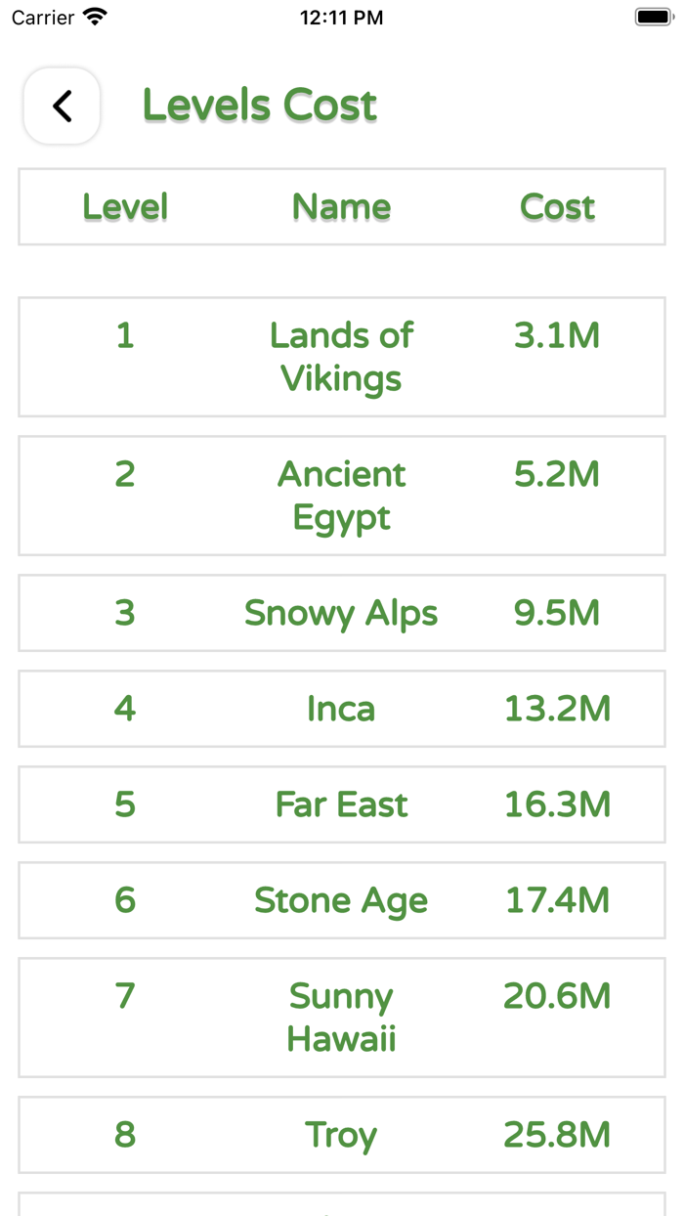The height and width of the screenshot is (1216, 684).
Task: Tap the 13.2M cost for Inca
Action: tap(557, 709)
